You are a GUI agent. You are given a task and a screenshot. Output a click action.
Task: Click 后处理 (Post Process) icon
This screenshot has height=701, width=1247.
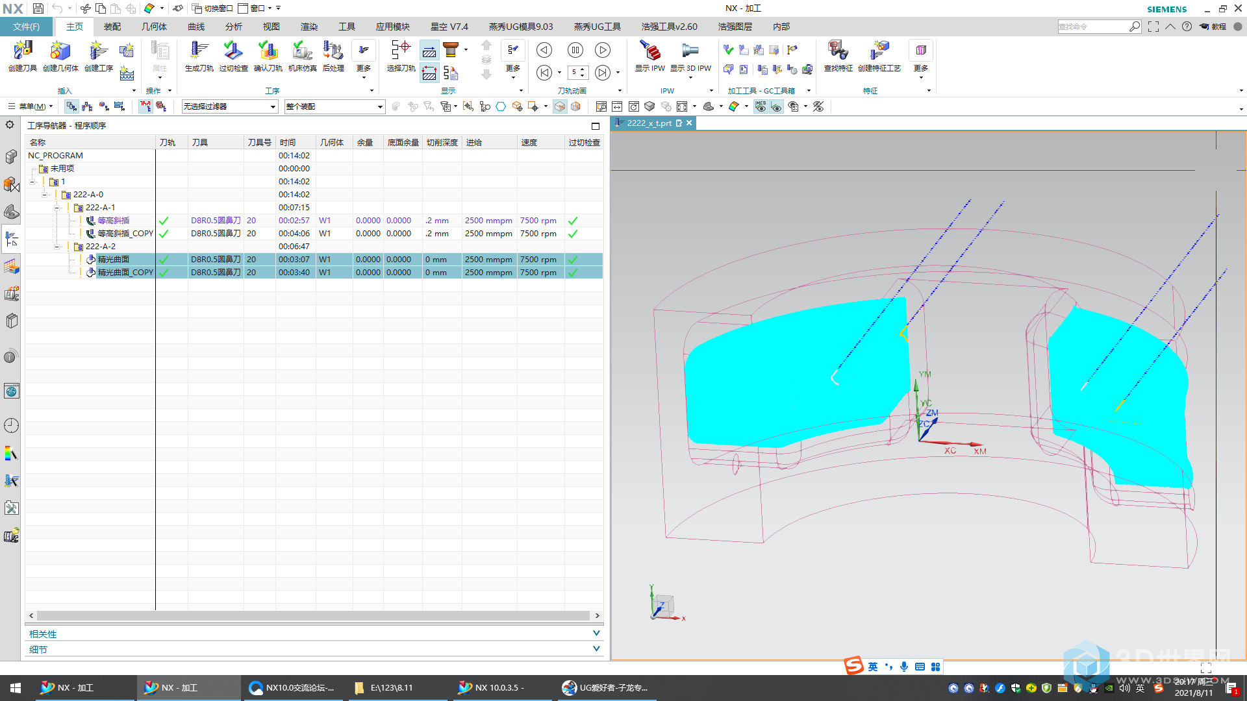tap(333, 56)
